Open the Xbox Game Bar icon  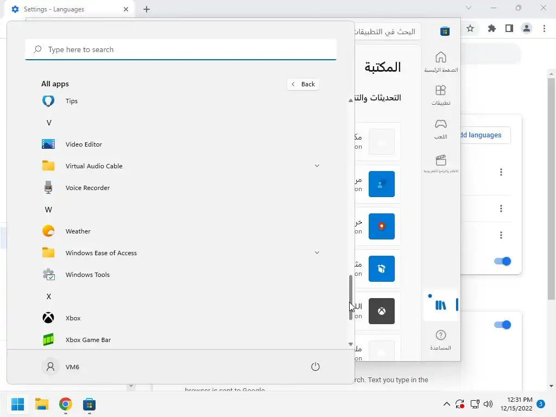point(48,340)
